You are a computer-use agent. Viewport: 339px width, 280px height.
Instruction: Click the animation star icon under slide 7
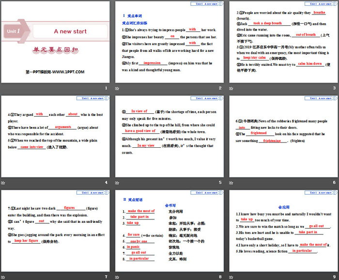point(3,277)
